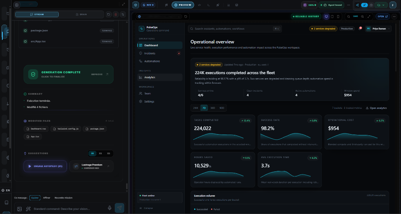This screenshot has height=214, width=401.
Task: Click the red trash delete icon
Action: tap(116, 14)
